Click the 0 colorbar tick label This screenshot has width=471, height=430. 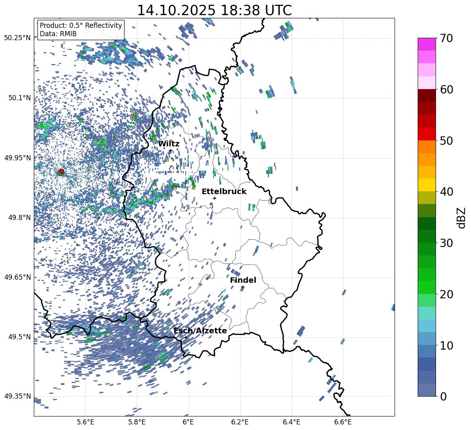coord(444,396)
